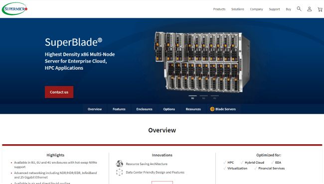The height and width of the screenshot is (184, 324).
Task: Open the Buy menu
Action: (x=289, y=9)
